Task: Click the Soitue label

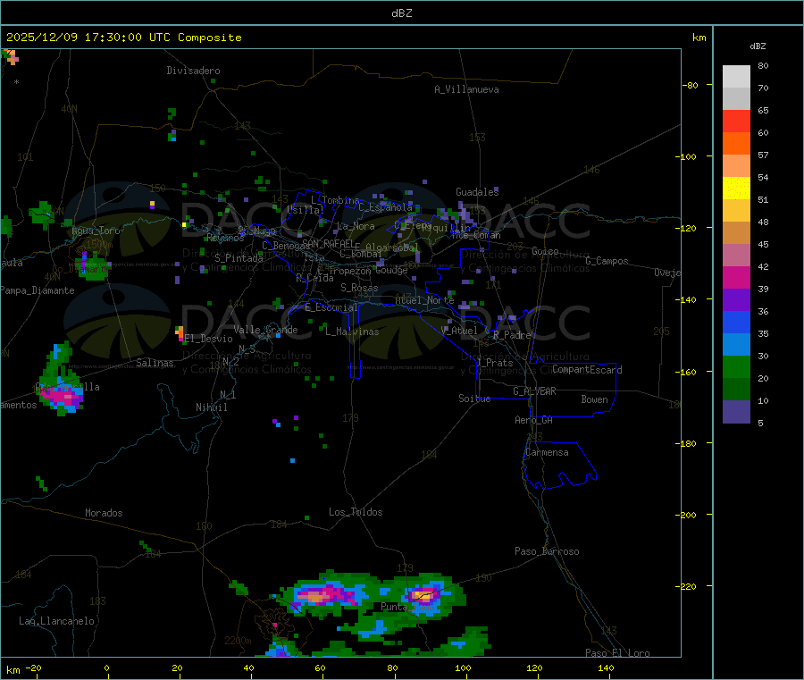Action: 474,399
